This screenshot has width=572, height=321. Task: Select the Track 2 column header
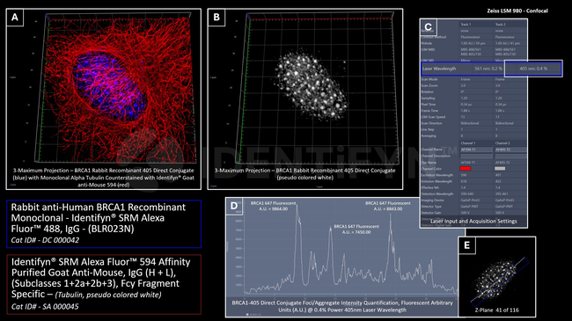[501, 25]
